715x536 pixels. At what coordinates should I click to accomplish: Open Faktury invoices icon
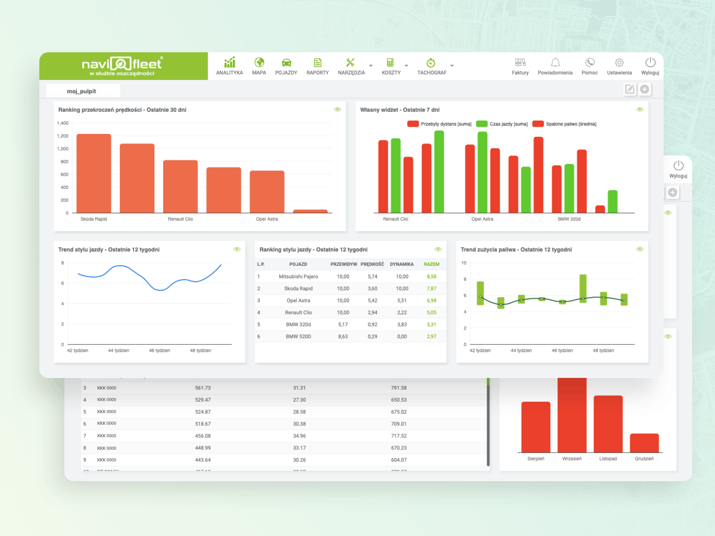(x=520, y=63)
